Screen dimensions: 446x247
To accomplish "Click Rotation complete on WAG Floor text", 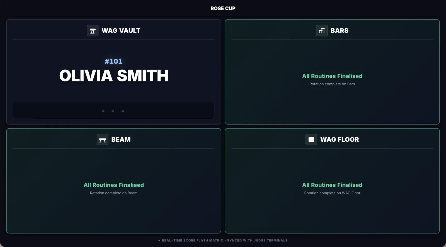I will (x=332, y=193).
